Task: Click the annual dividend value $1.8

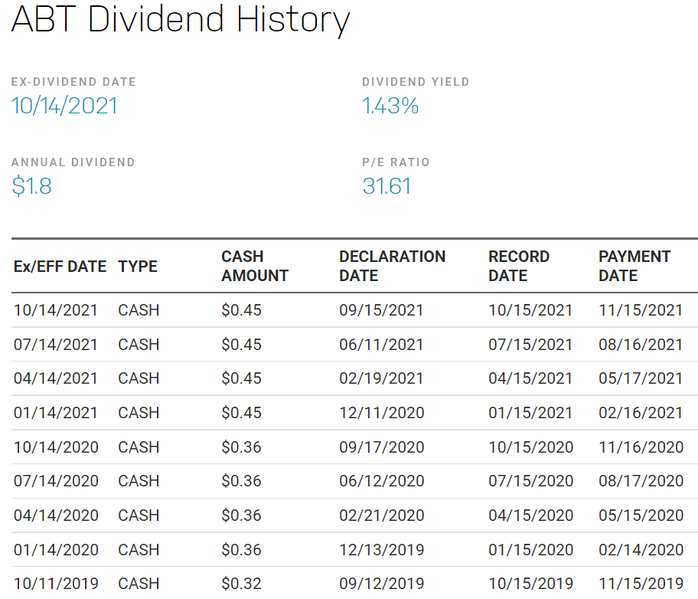Action: coord(31,186)
